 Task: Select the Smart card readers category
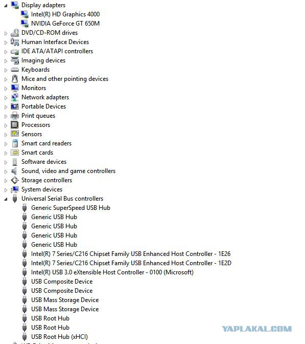tap(46, 143)
